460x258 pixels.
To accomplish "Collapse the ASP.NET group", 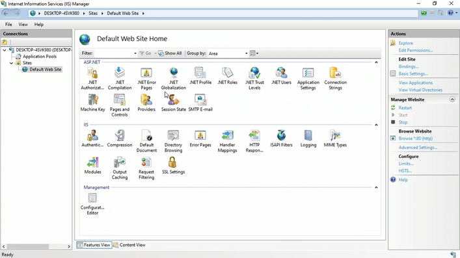I will point(376,62).
